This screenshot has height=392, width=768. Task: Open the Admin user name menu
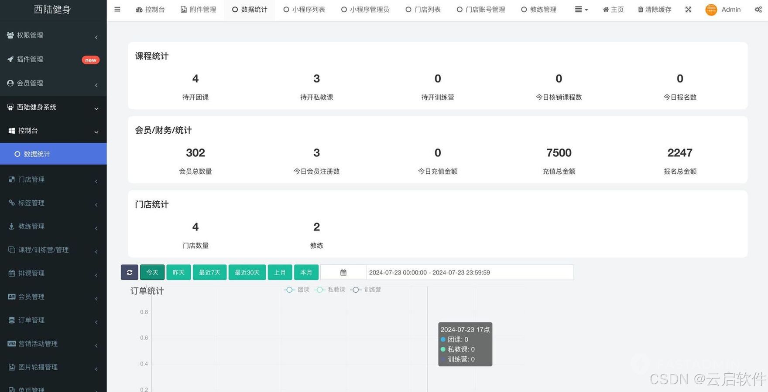point(731,10)
